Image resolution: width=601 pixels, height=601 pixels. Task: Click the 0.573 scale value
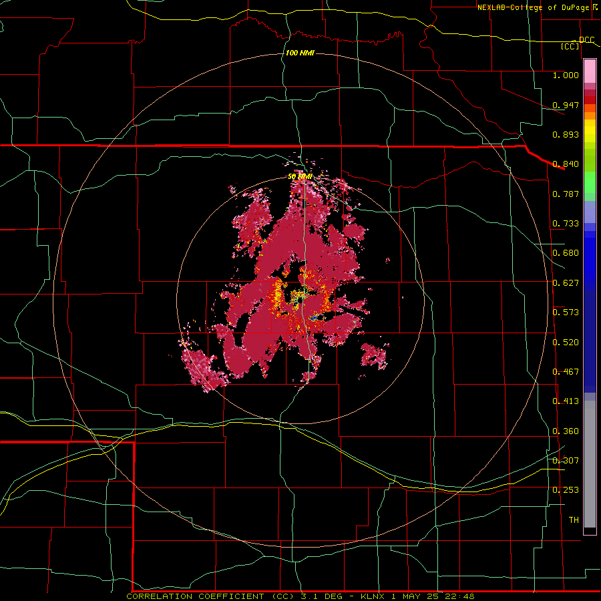(x=566, y=313)
